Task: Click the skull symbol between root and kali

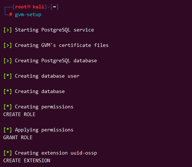Action: (29, 7)
